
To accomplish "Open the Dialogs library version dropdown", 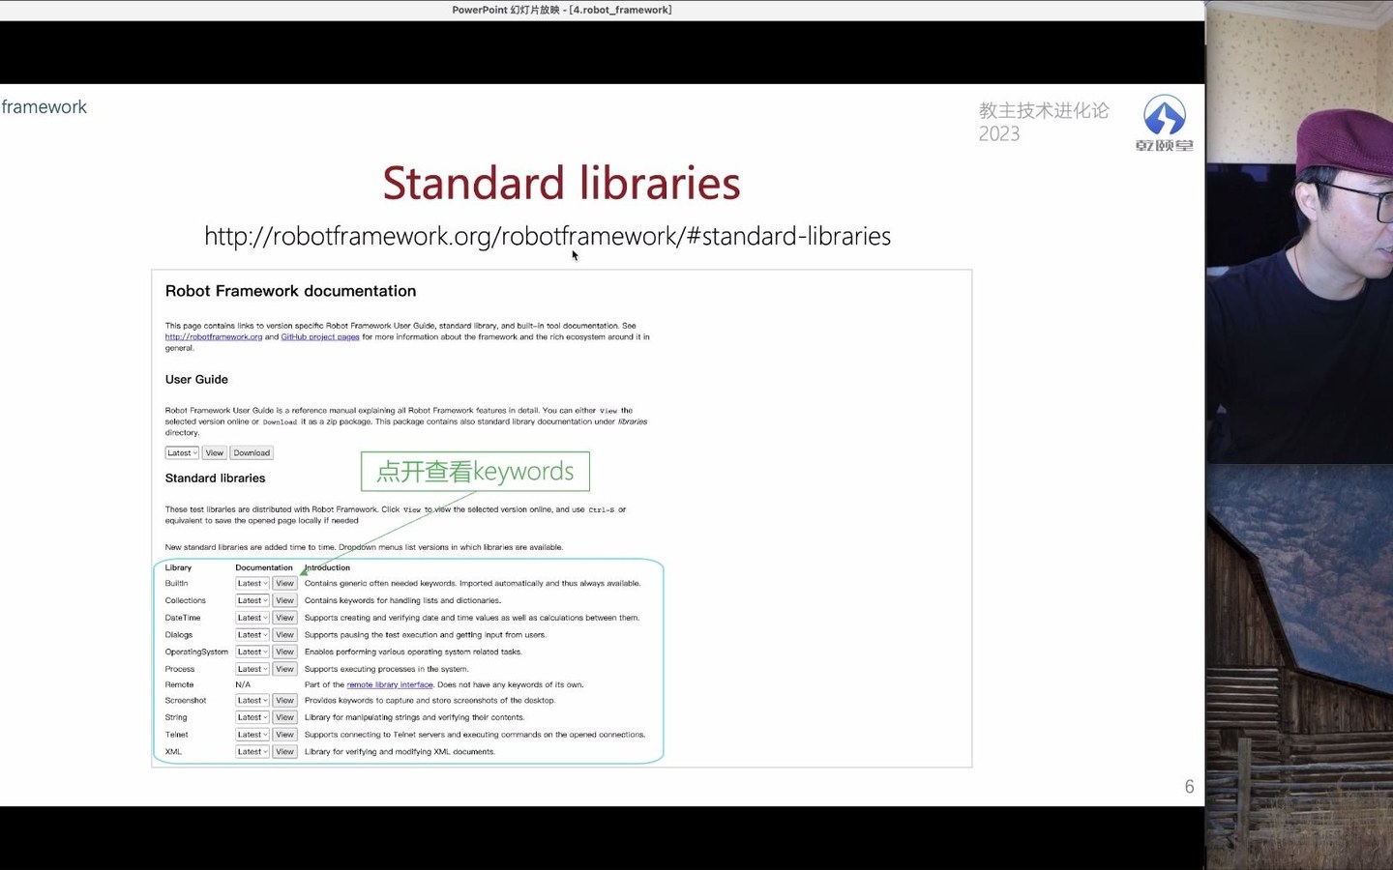I will [x=252, y=635].
